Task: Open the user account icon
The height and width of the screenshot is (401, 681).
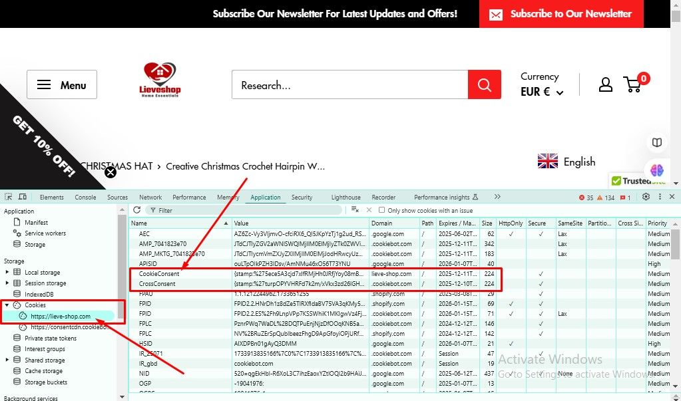Action: click(605, 84)
